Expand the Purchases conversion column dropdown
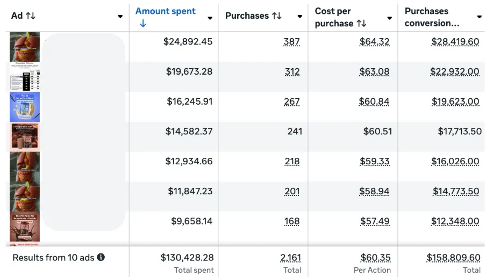The width and height of the screenshot is (486, 277). pos(478,17)
